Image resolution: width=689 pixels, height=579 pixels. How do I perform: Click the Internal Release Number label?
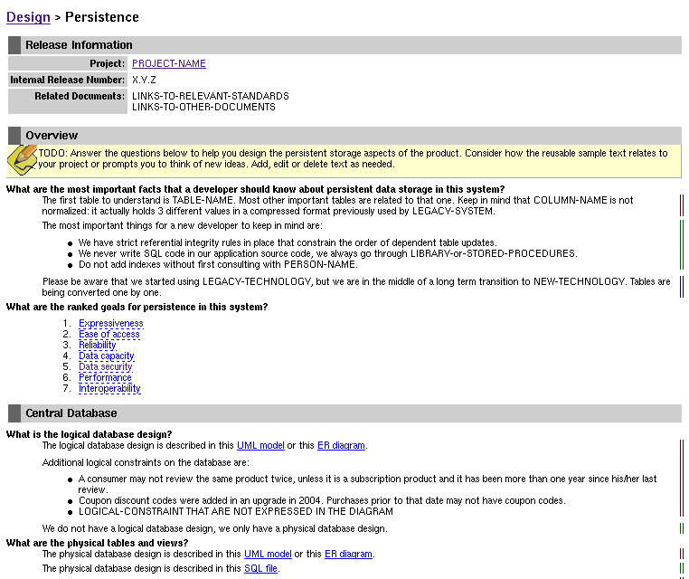click(x=68, y=80)
